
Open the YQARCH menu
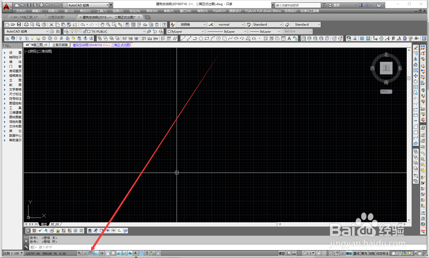219,11
